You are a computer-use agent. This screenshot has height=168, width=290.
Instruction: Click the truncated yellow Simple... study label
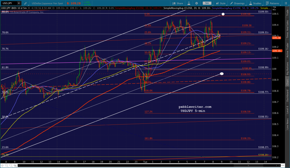click(x=265, y=8)
